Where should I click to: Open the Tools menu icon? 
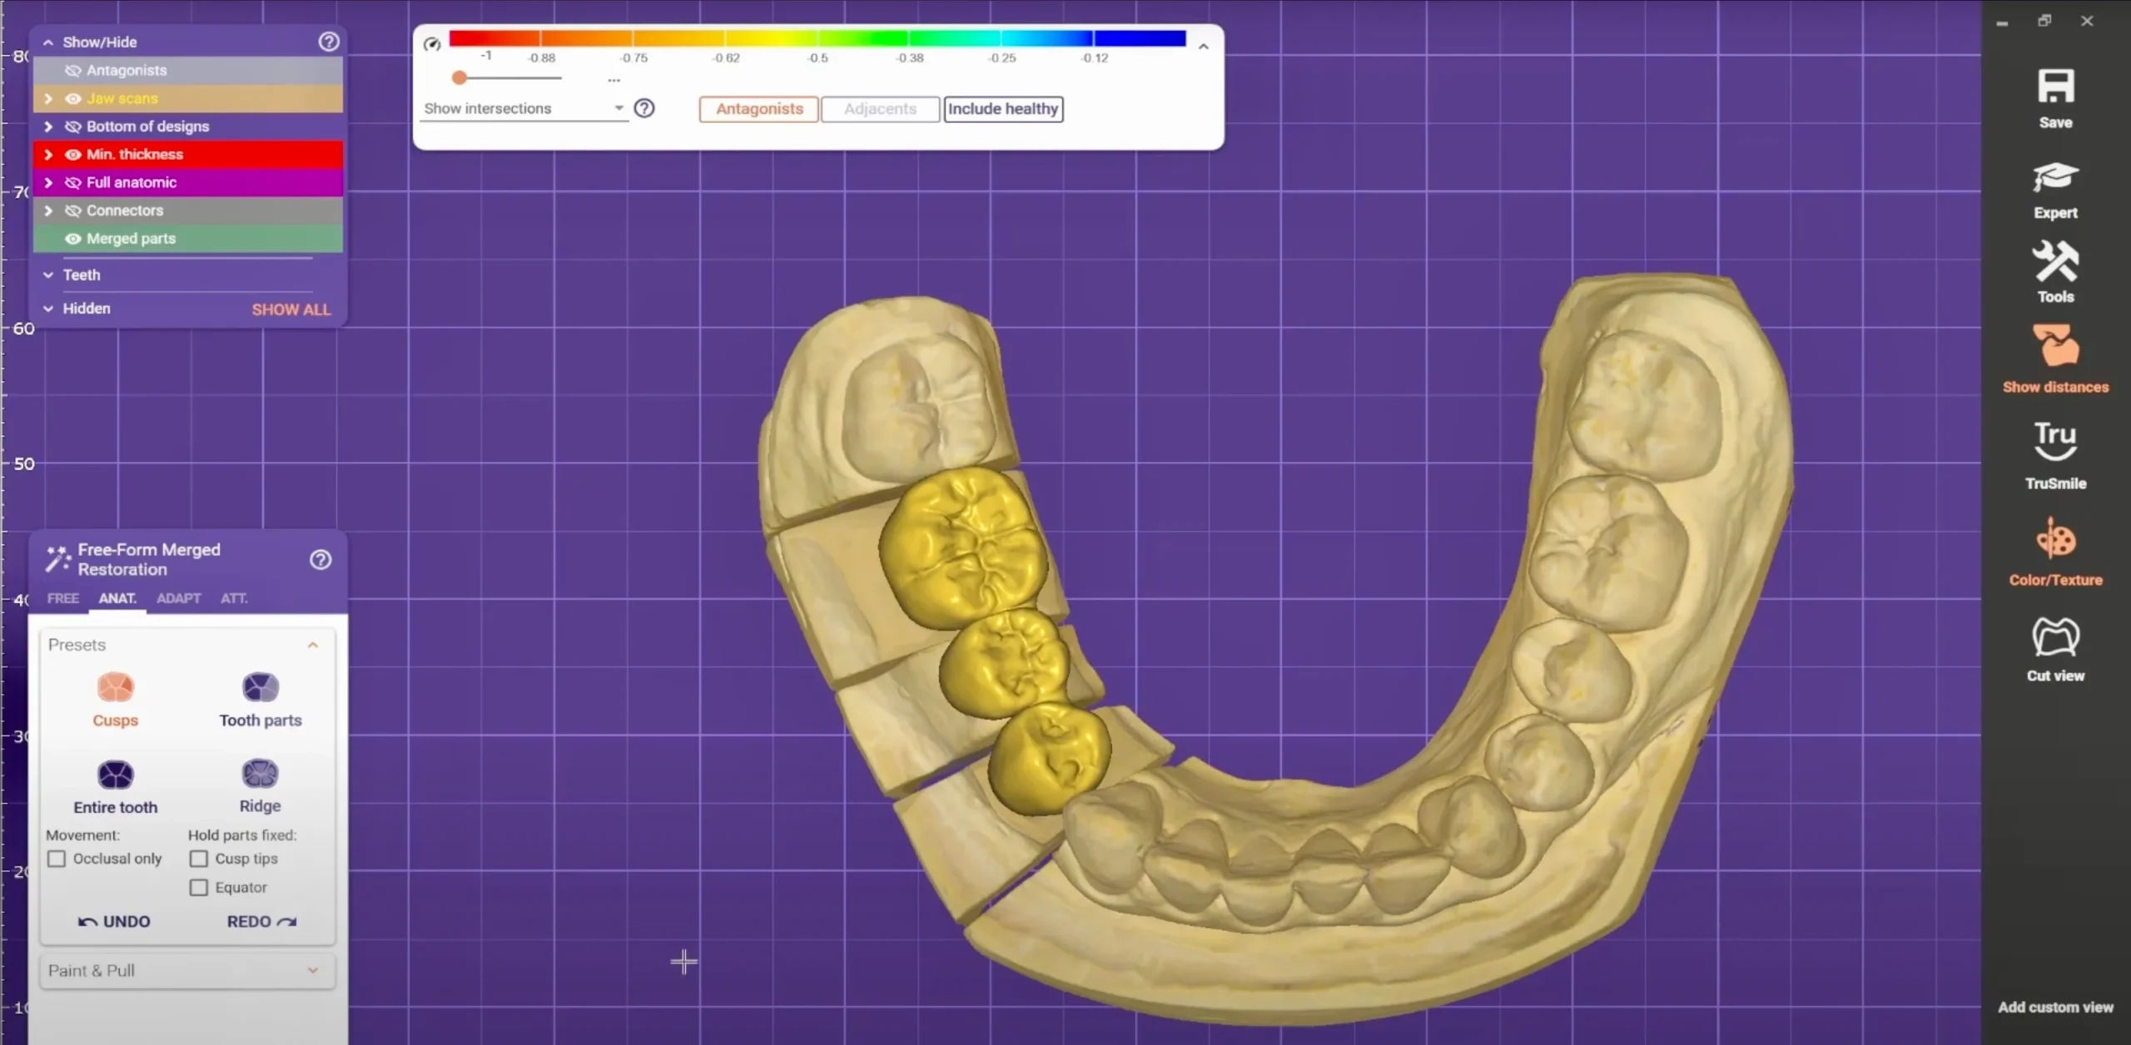point(2054,262)
